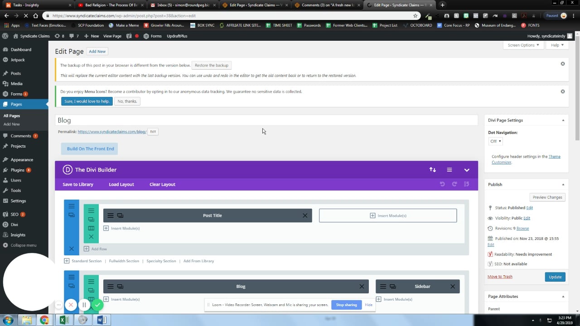Open Divi Builder hamburger settings menu
This screenshot has width=580, height=326.
click(x=449, y=170)
